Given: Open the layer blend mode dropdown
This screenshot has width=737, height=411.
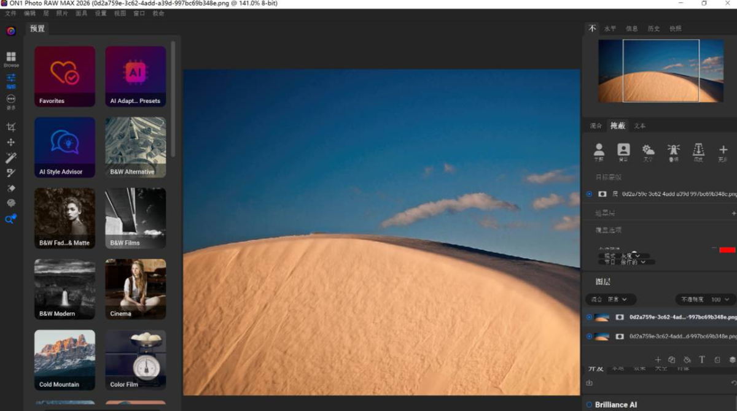Looking at the screenshot, I should (611, 299).
